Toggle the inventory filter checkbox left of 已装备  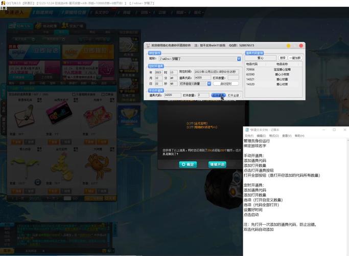pyautogui.click(x=74, y=95)
